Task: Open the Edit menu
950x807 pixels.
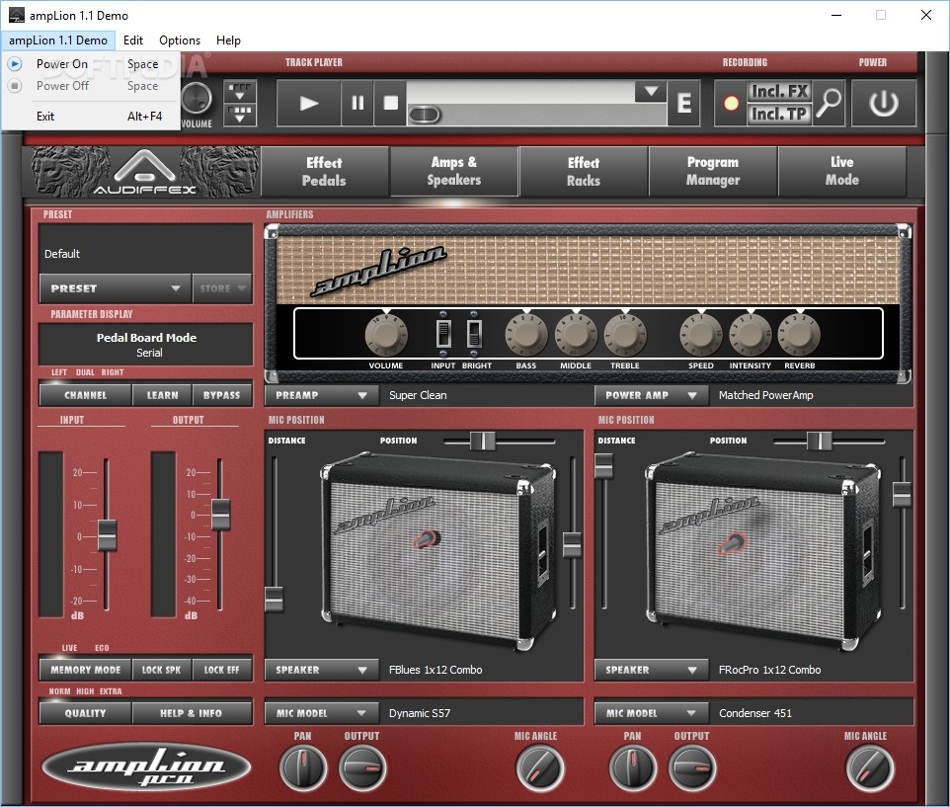Action: [132, 40]
